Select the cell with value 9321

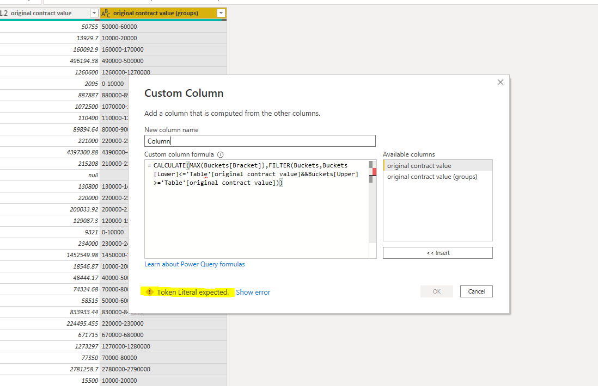(x=50, y=232)
